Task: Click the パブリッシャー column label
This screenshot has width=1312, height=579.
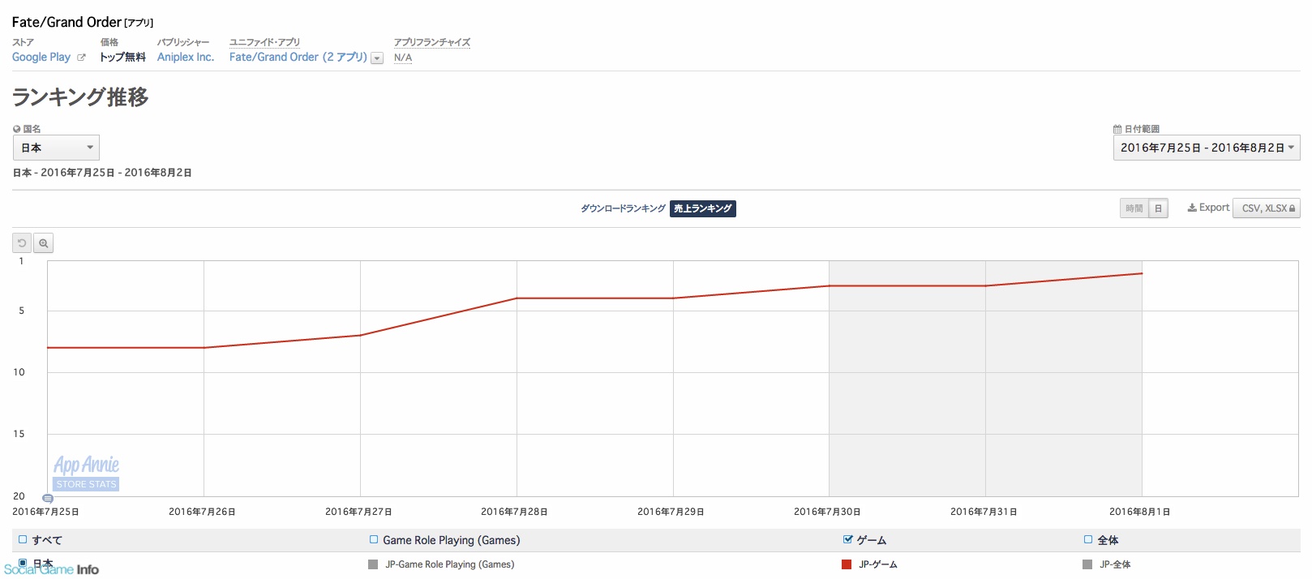Action: [x=183, y=42]
